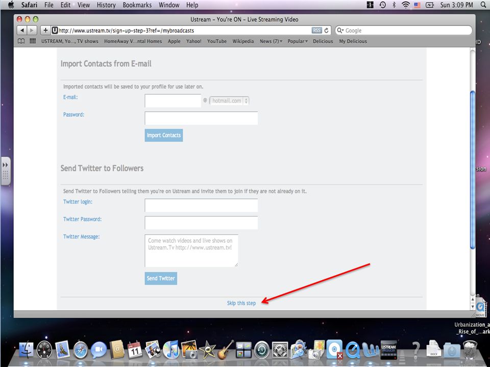Open the Help menu
This screenshot has width=490, height=367.
192,5
